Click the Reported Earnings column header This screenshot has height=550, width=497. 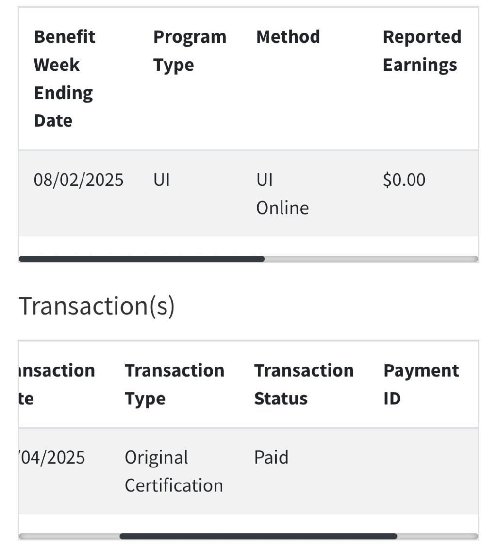(421, 51)
